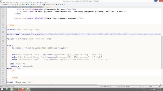
Task: Click 'PHP Hypertext Preprocessor file' status text
Action: click(7, 87)
